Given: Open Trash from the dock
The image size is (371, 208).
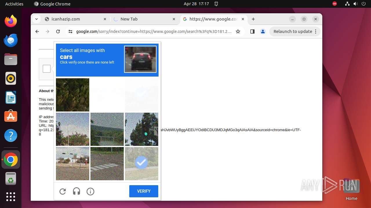Looking at the screenshot, I should pos(11,179).
